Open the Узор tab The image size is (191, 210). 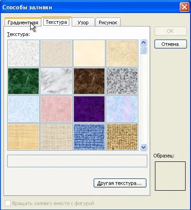coord(83,22)
